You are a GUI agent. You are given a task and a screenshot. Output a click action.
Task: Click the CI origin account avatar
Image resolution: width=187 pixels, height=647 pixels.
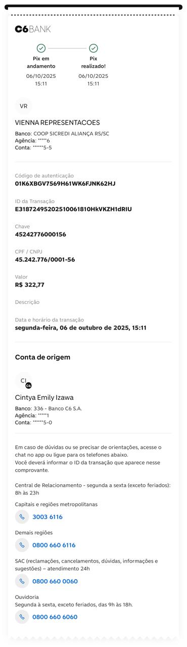[24, 381]
